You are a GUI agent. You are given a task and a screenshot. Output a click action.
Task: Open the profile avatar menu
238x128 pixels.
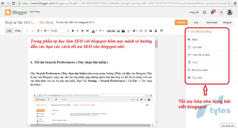[x=230, y=12]
